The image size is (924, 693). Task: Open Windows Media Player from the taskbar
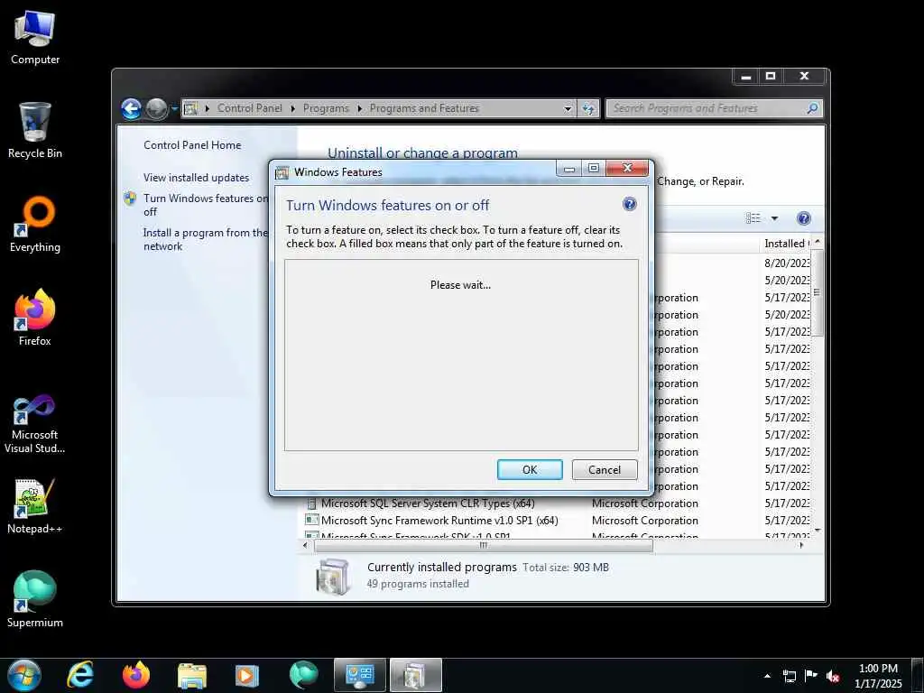(x=247, y=675)
